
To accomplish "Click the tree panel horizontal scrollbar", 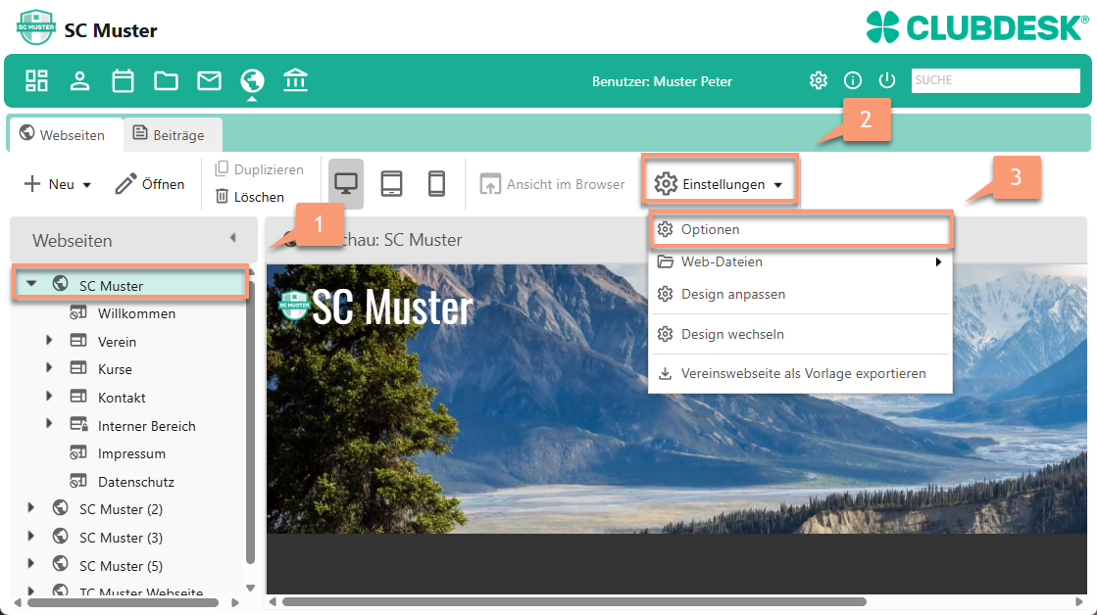I will [124, 602].
